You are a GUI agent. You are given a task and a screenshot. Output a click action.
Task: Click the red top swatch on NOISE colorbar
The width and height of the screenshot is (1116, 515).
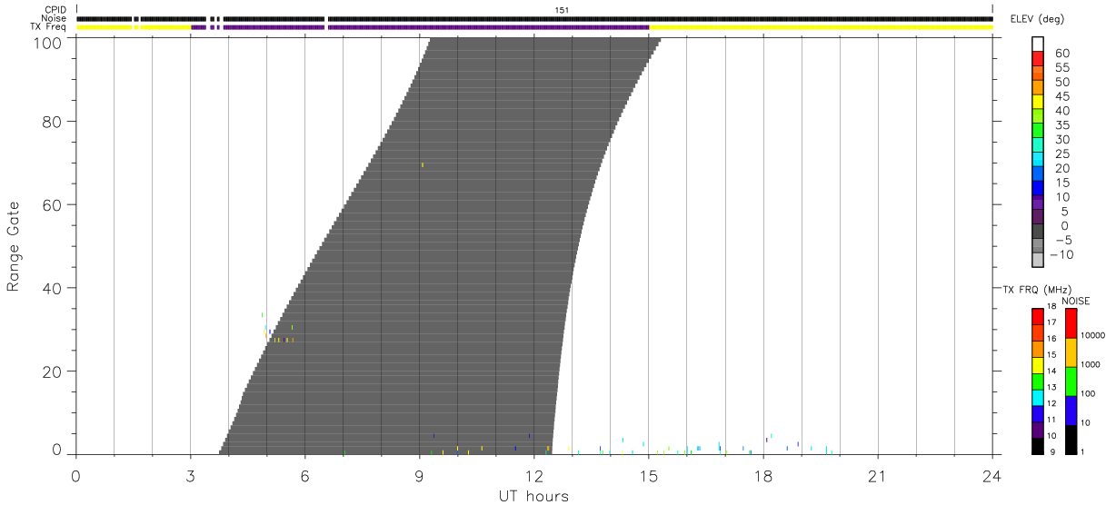tap(1071, 323)
